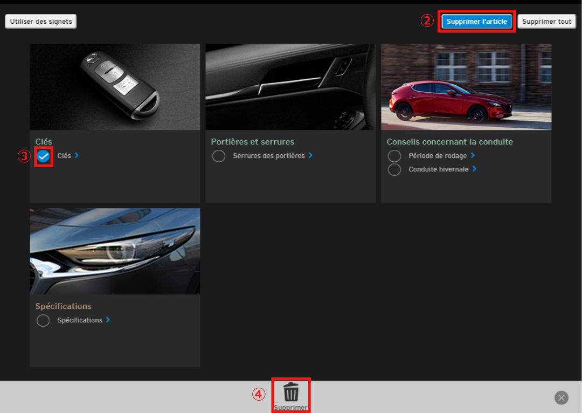Click the Supprimer tout button
Screen dimensions: 582x413
click(546, 22)
